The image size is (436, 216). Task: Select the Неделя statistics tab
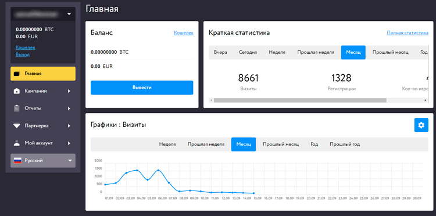pos(277,52)
